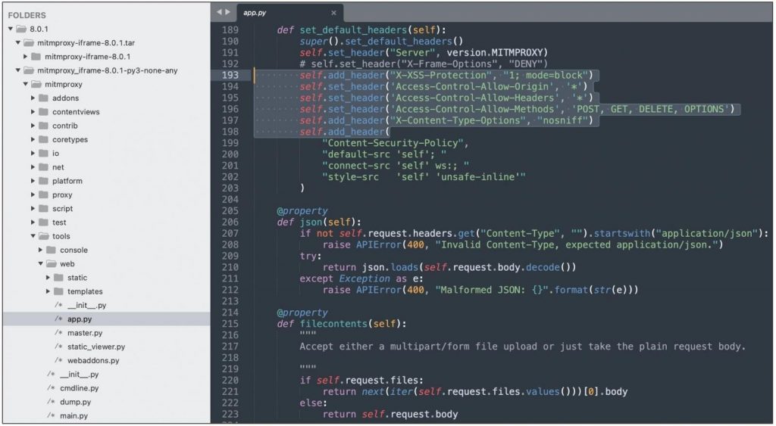Click the file icon beside master.py
Screen dimensions: 776x426
click(58, 333)
